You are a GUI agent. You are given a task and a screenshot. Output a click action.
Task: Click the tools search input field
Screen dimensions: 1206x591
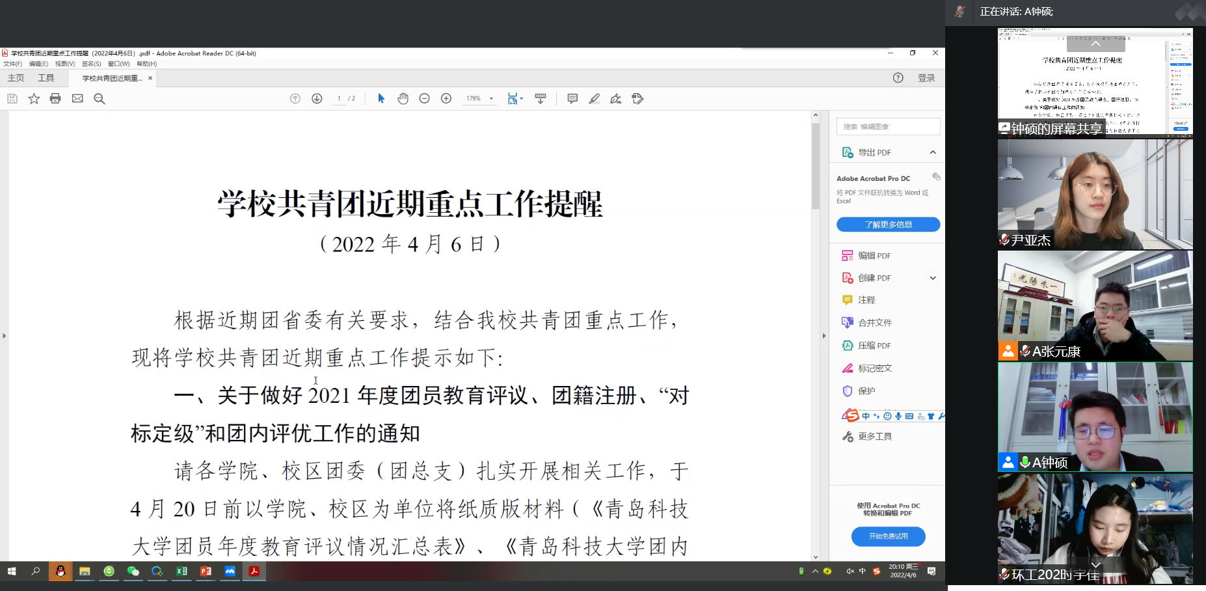pyautogui.click(x=888, y=126)
